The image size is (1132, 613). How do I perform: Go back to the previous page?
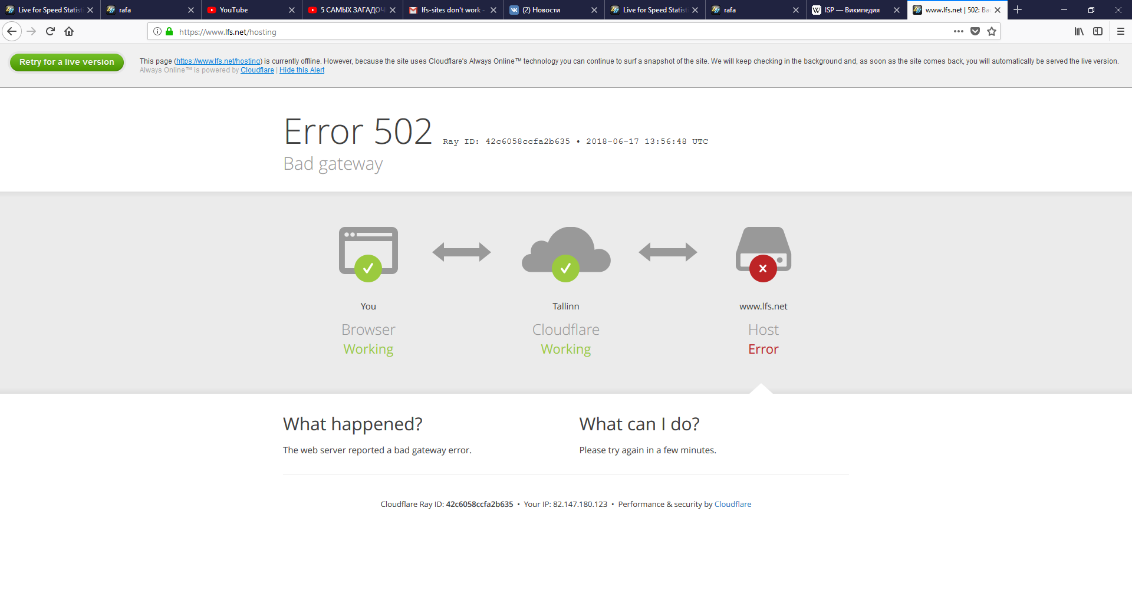tap(12, 31)
